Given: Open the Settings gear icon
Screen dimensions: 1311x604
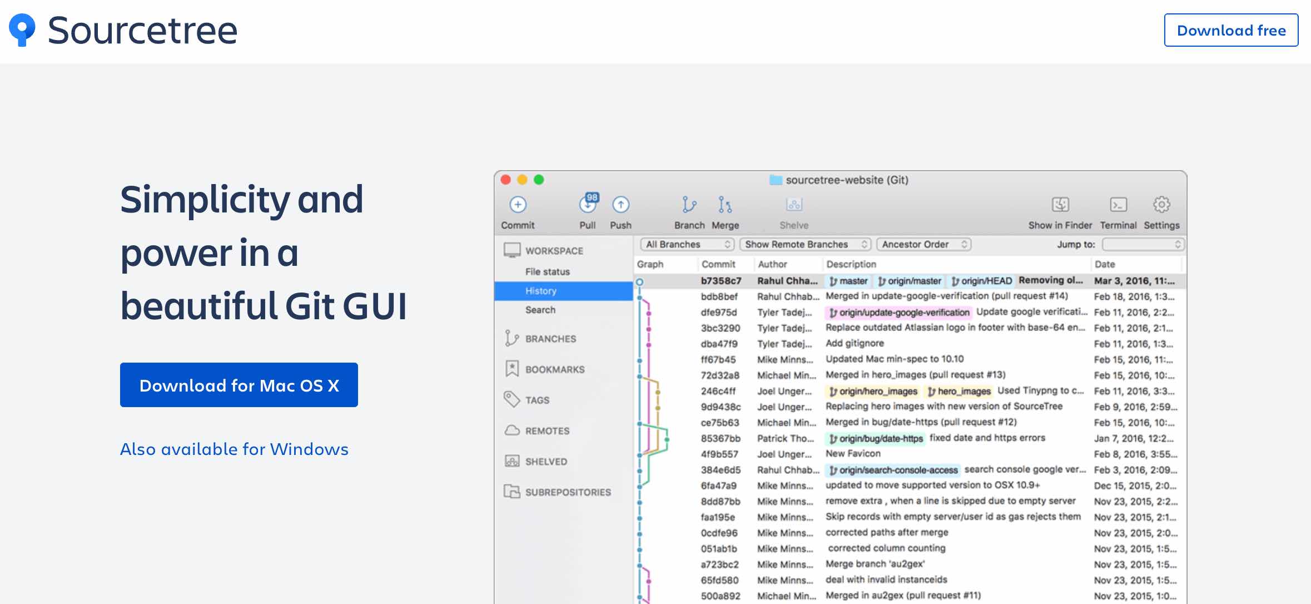Looking at the screenshot, I should (1161, 205).
